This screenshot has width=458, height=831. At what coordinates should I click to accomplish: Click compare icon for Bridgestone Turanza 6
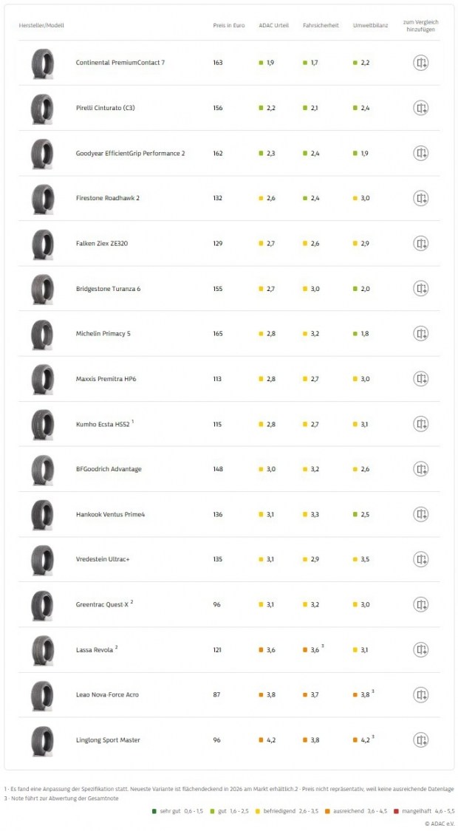click(420, 288)
